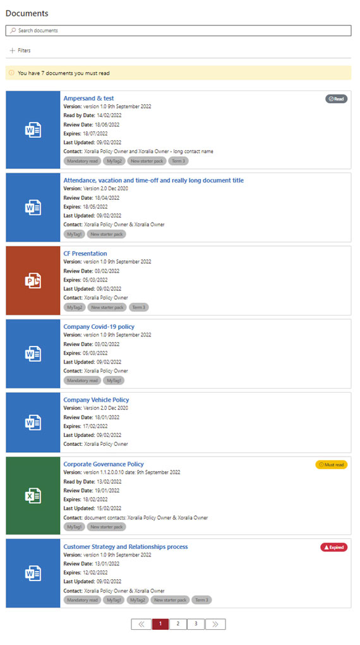Screen dimensions: 360x645
Task: Click the yellow Must read badge
Action: [x=331, y=464]
